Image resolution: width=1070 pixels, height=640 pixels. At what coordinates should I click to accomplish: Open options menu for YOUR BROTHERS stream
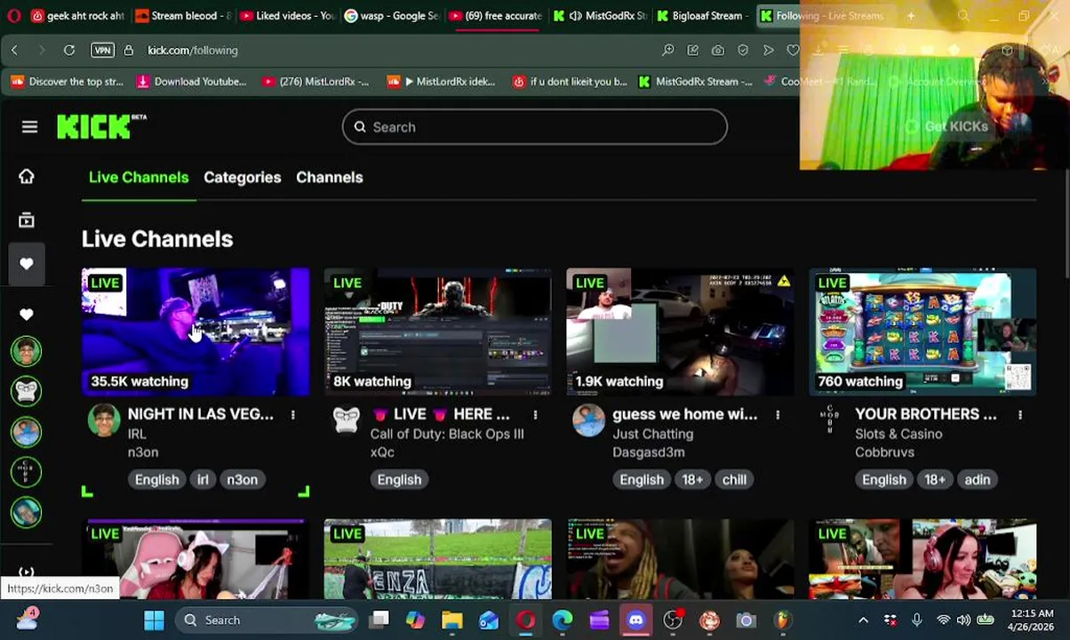(1020, 415)
